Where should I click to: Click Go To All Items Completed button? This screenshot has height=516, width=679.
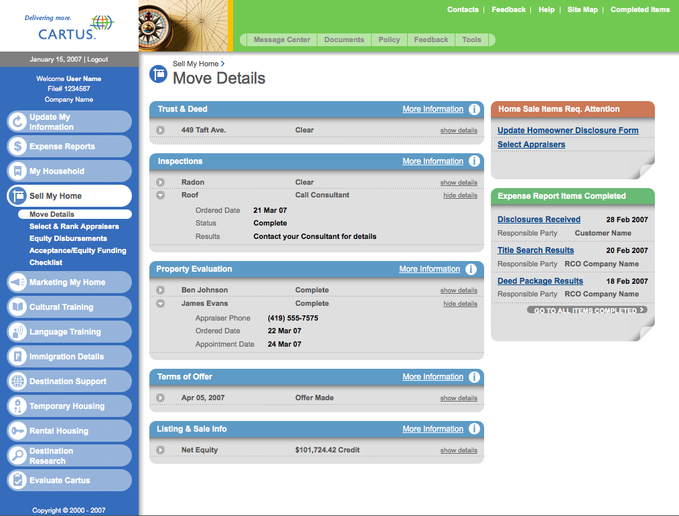(587, 310)
